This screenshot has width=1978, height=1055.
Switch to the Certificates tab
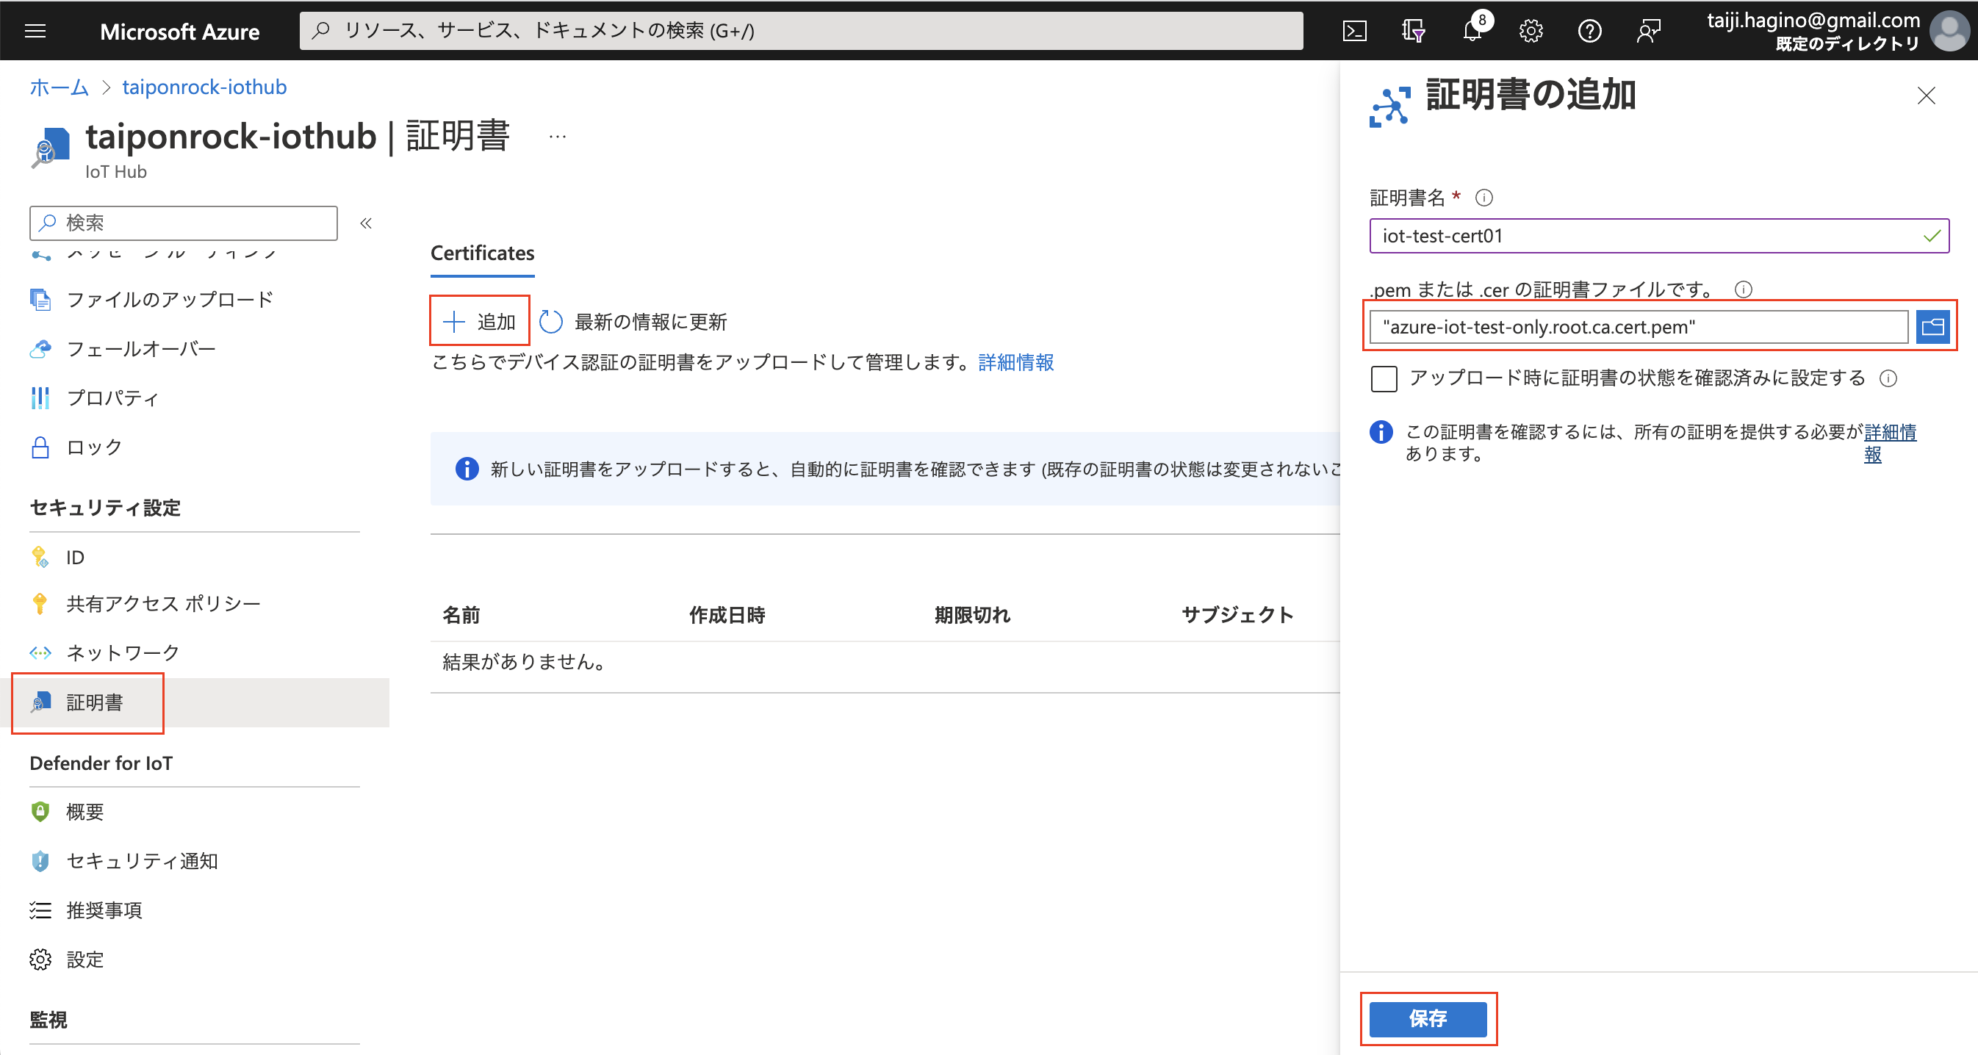pos(481,253)
